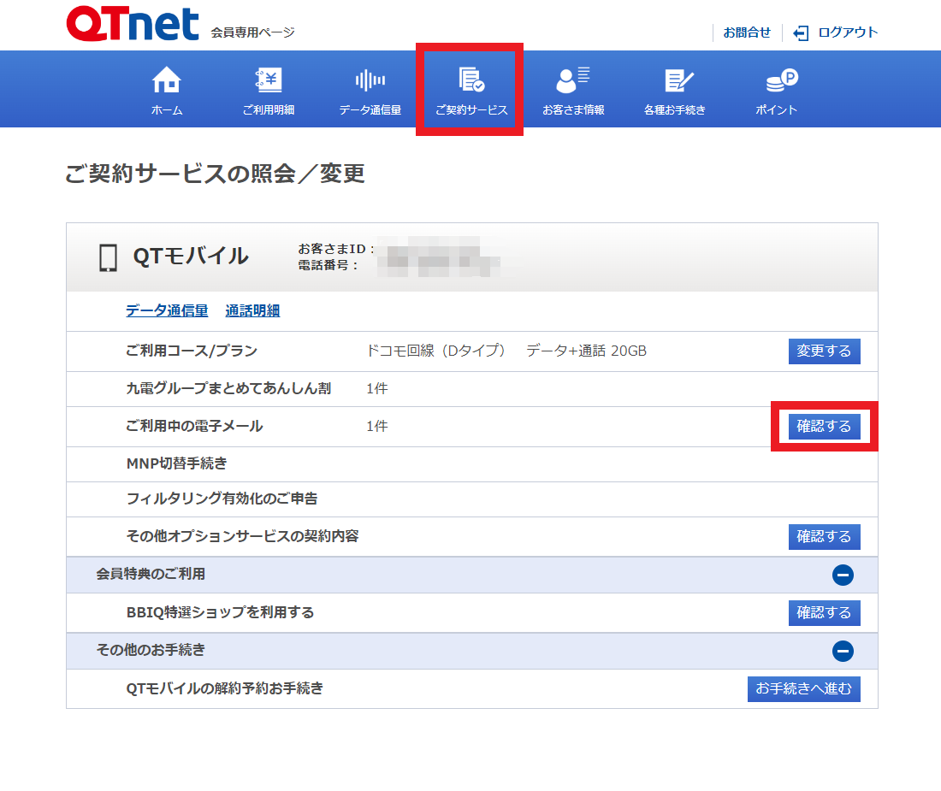This screenshot has height=791, width=941.
Task: Click 九電グループまとめてあんしん割 row text
Action: (228, 388)
